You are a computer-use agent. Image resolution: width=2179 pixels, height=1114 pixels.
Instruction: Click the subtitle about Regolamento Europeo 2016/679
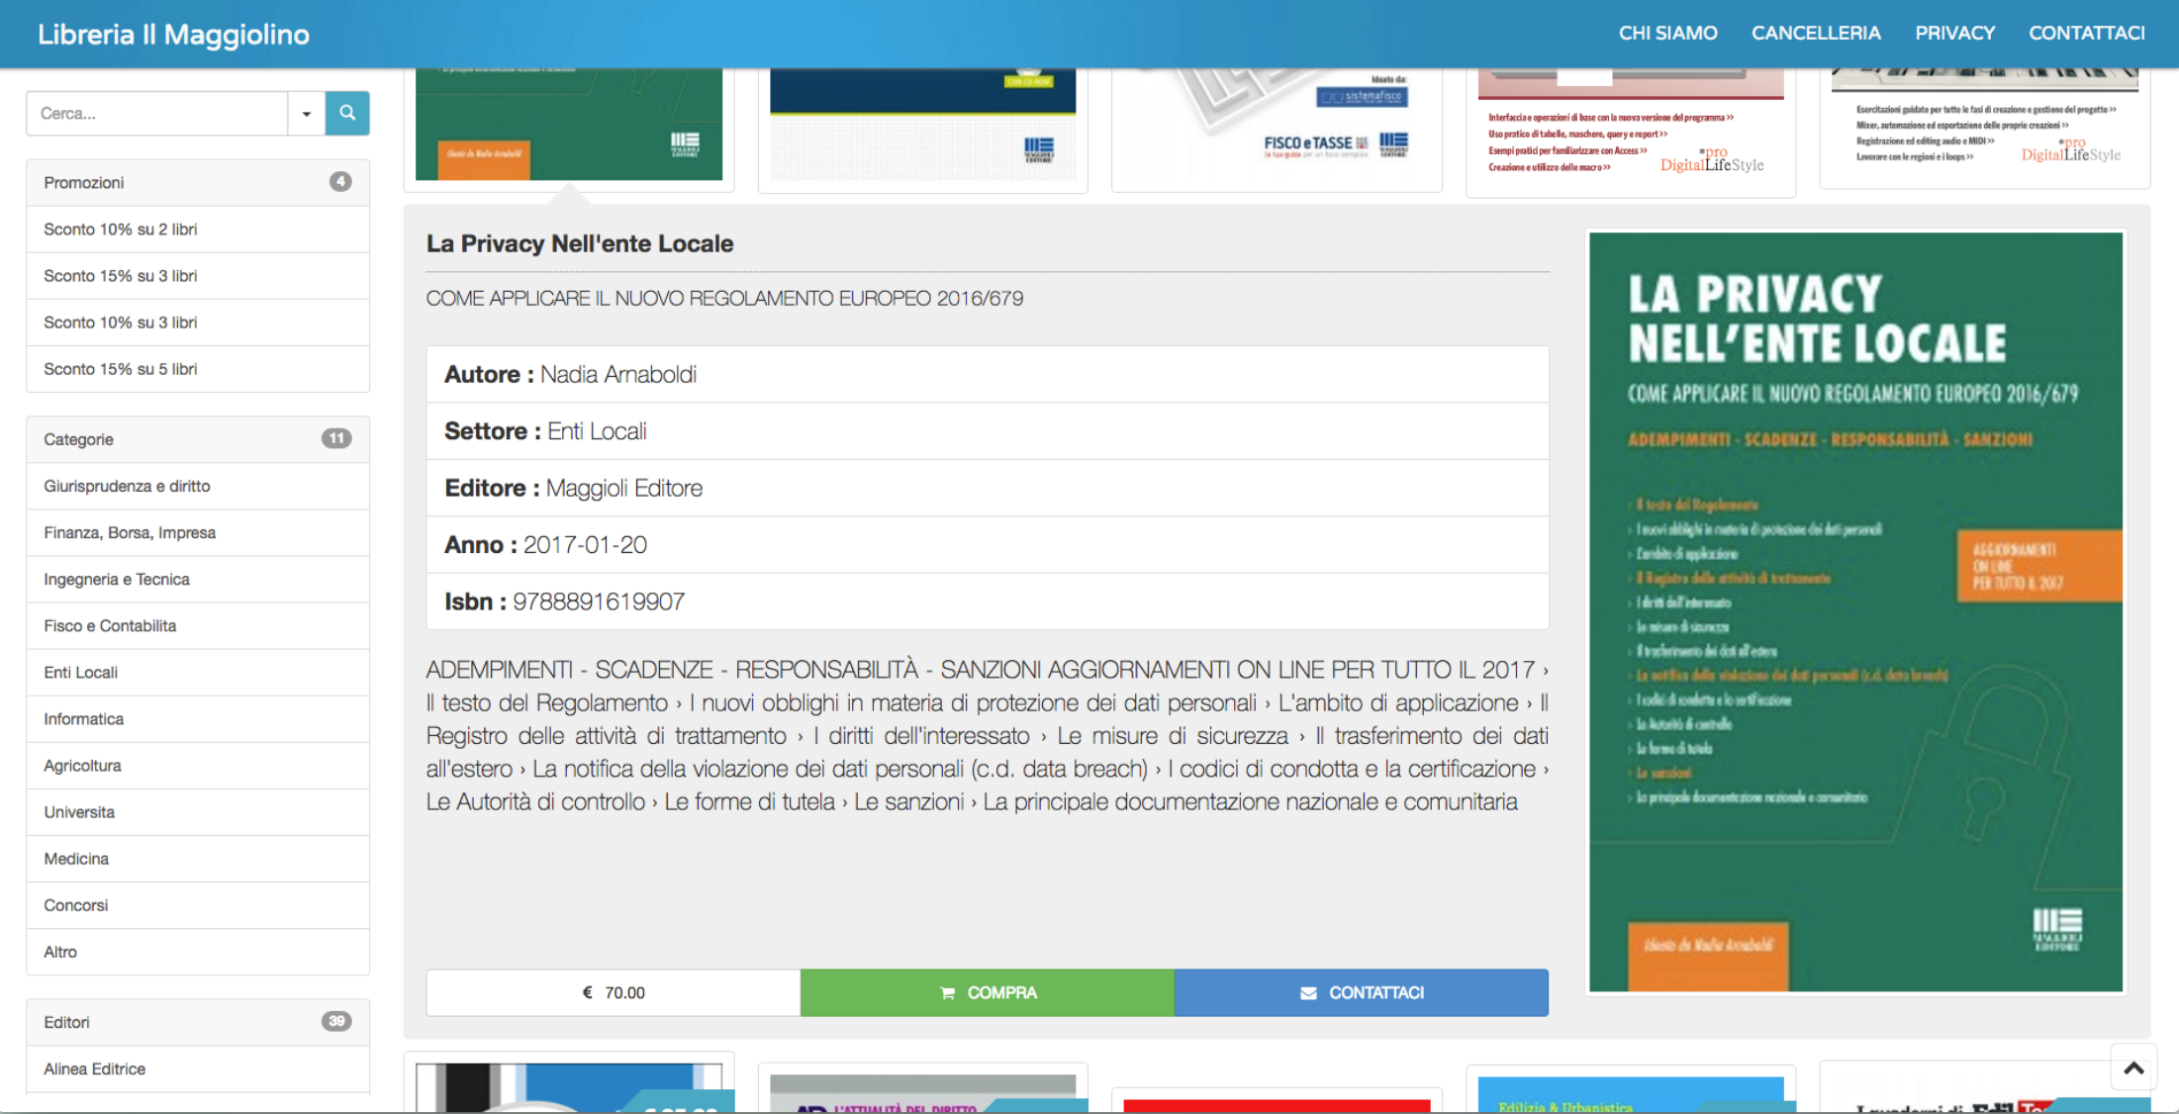point(724,298)
